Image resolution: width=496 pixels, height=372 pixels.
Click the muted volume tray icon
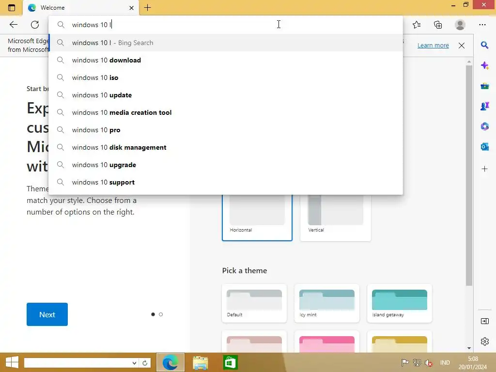click(x=429, y=363)
